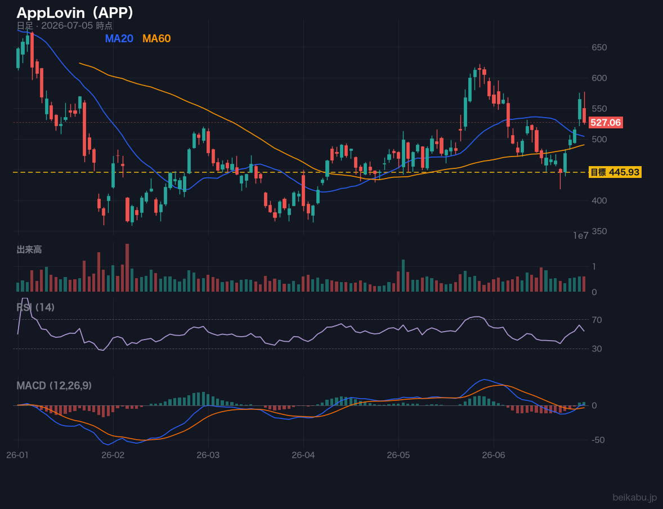The height and width of the screenshot is (509, 663).
Task: Click the 550 price axis label
Action: 599,109
